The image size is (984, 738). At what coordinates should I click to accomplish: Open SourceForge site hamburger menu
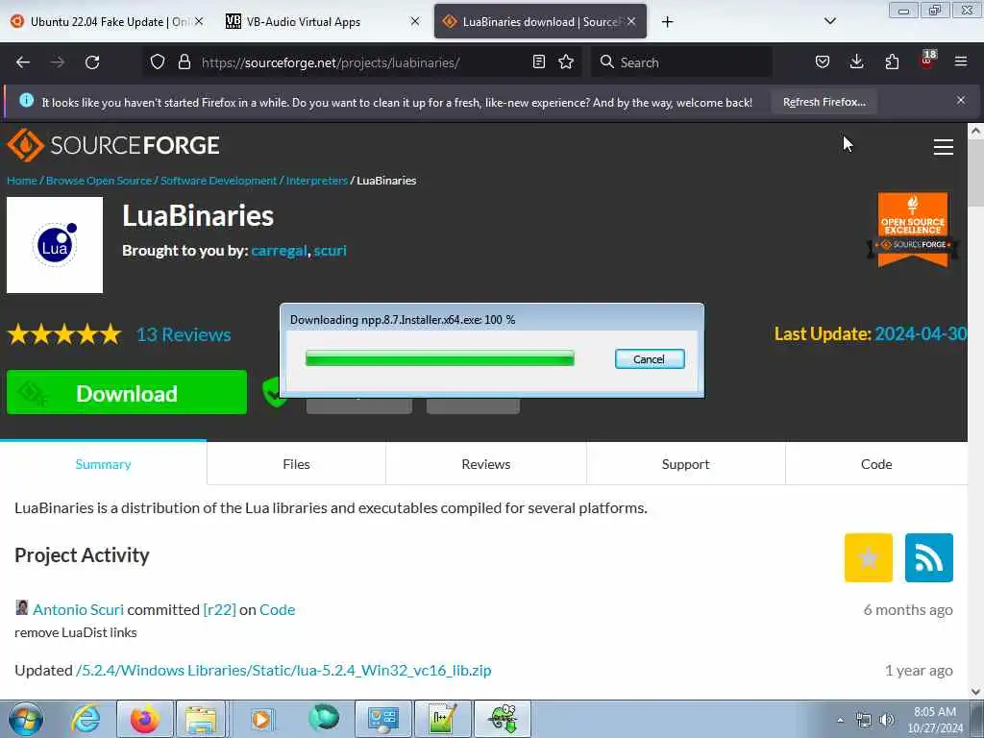coord(944,147)
